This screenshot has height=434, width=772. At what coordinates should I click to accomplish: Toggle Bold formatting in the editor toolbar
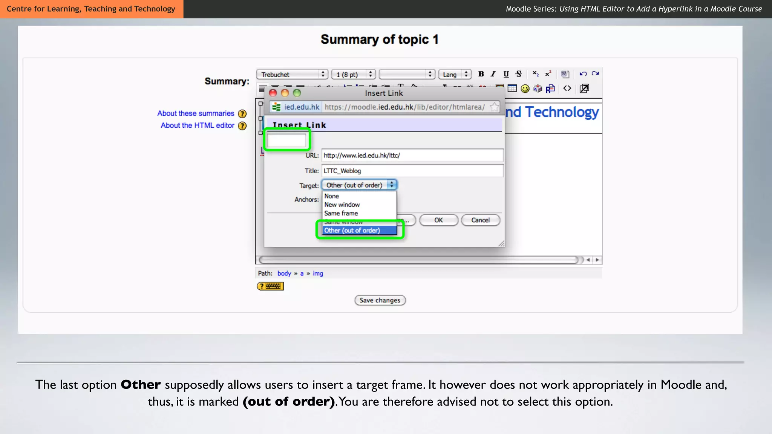481,74
